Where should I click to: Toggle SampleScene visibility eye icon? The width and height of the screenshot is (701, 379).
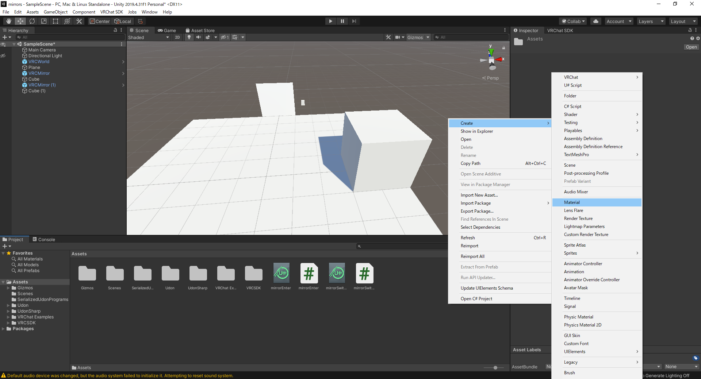(3, 44)
